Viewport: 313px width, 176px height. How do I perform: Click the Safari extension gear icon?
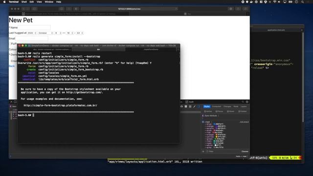pyautogui.click(x=231, y=9)
